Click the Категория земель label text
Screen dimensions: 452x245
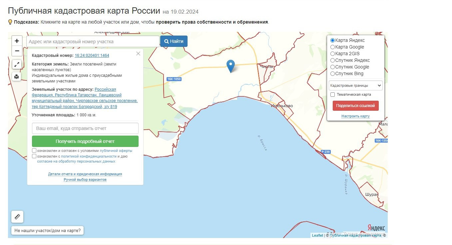point(50,64)
